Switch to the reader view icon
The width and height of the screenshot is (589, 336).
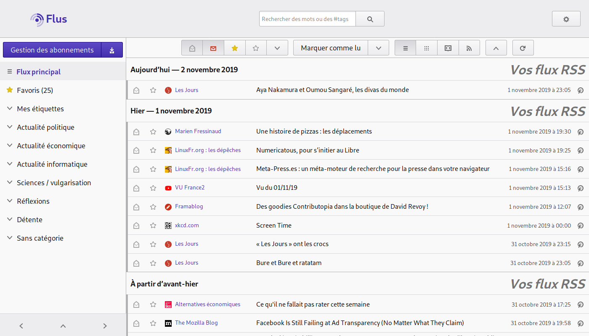coord(448,48)
